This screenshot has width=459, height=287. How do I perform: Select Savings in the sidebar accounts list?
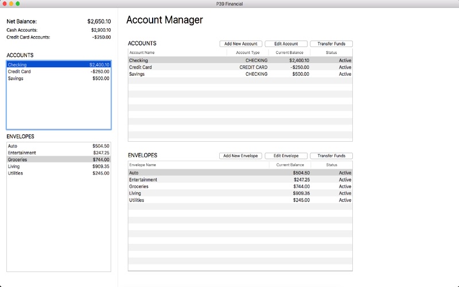[x=59, y=79]
